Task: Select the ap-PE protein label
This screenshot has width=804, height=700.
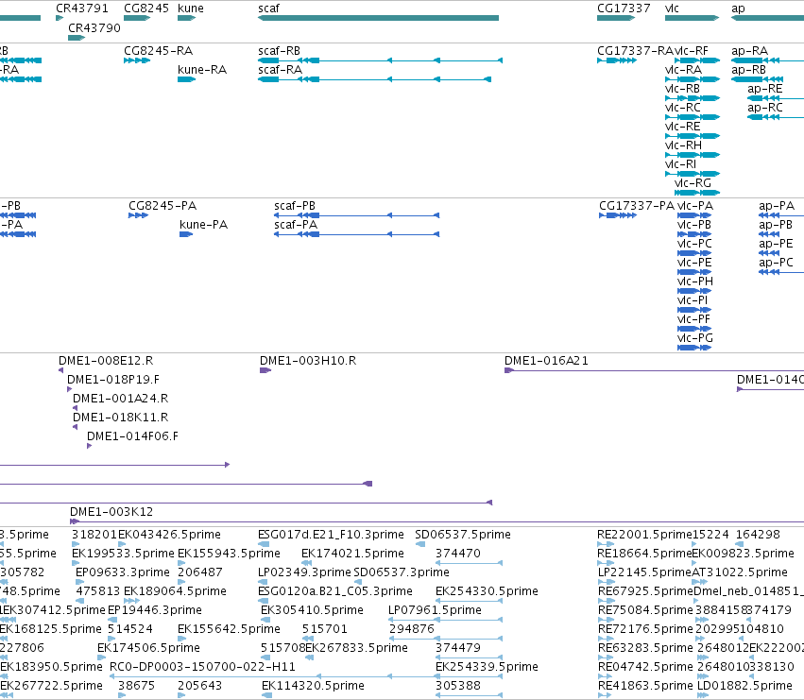Action: (x=776, y=244)
